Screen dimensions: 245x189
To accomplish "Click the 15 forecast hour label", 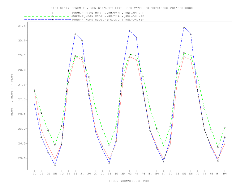I will [69, 174].
